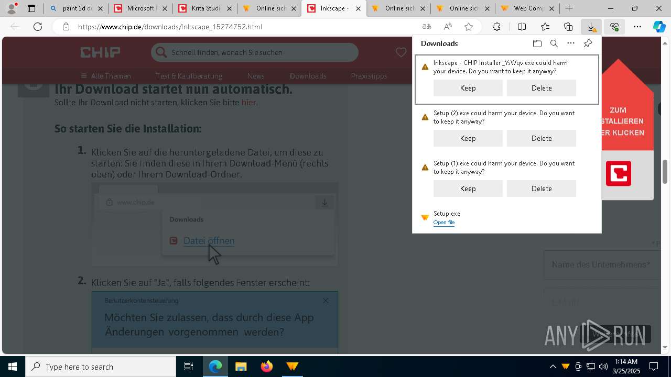The width and height of the screenshot is (671, 377).
Task: Open Edge Settings and more menu
Action: pos(637,27)
